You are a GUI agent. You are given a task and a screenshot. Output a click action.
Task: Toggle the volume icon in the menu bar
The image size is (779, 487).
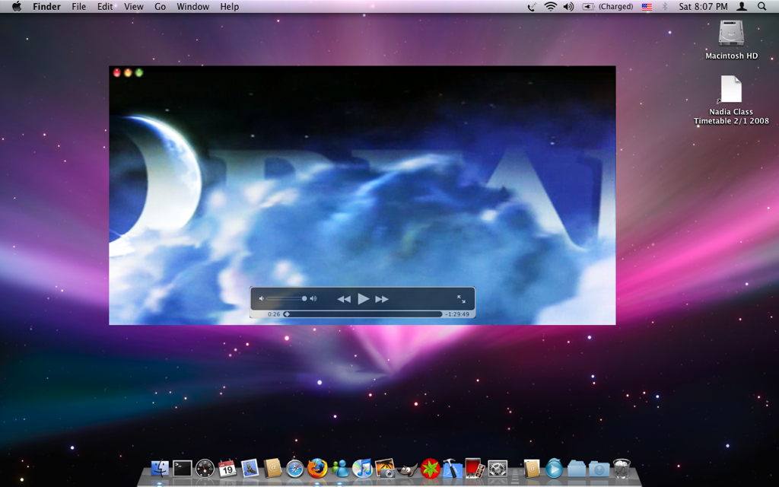coord(568,7)
